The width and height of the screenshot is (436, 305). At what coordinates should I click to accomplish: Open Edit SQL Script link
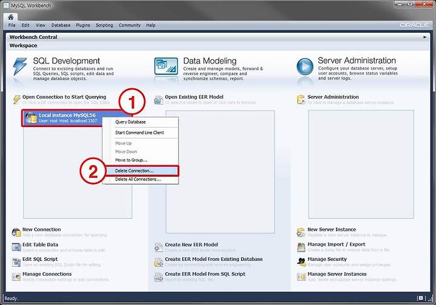click(40, 259)
